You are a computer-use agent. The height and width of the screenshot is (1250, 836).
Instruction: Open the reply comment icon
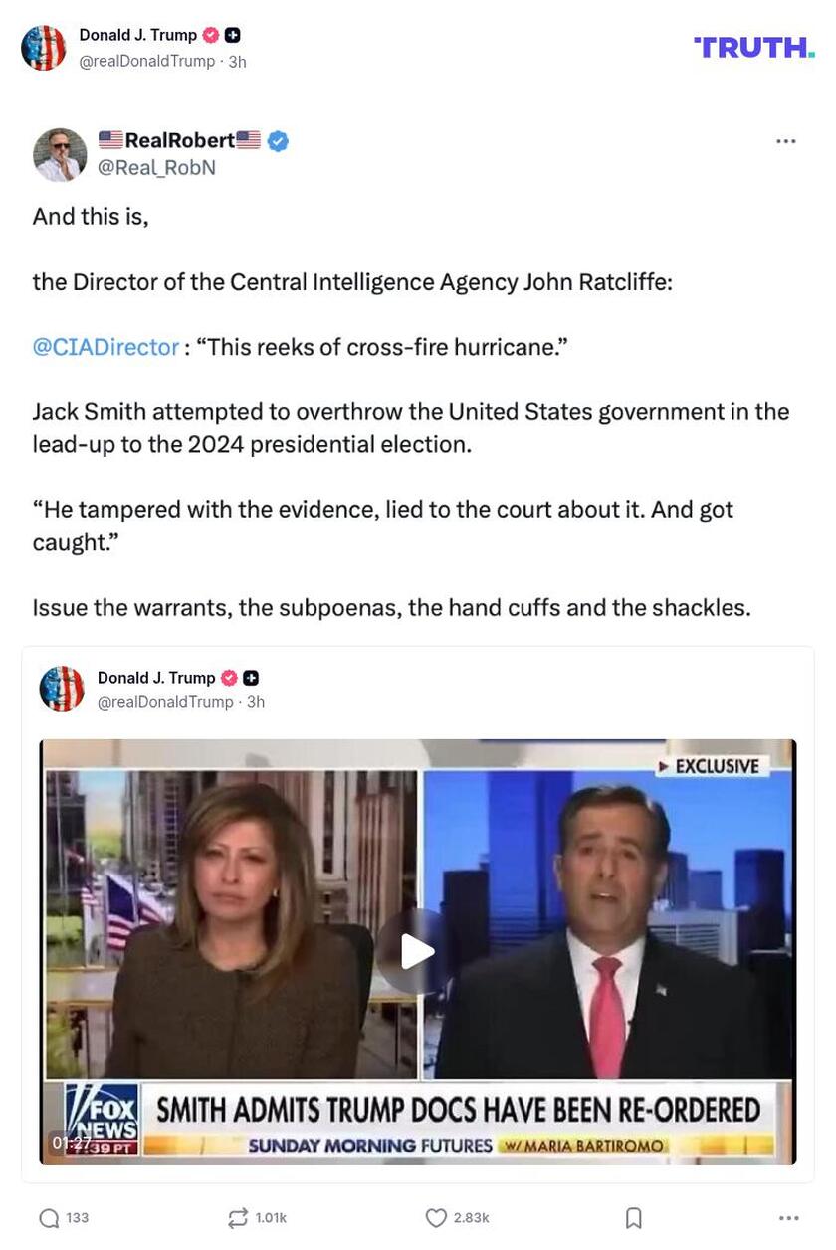pos(49,1218)
